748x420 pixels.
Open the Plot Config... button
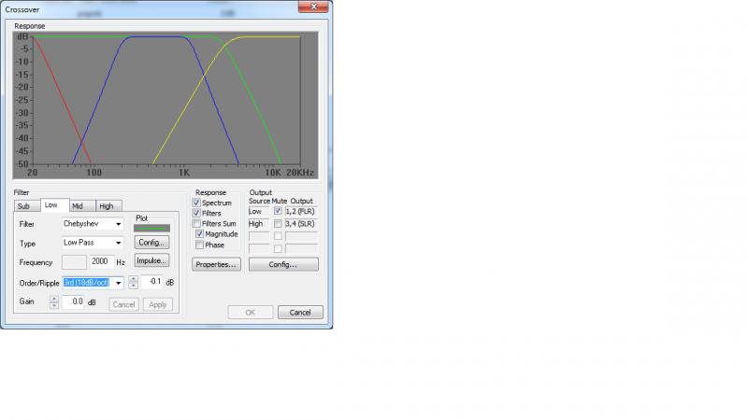(151, 243)
